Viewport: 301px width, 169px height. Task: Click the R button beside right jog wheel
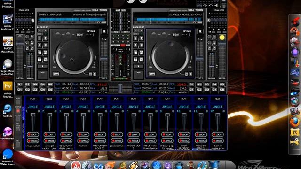tap(200, 31)
